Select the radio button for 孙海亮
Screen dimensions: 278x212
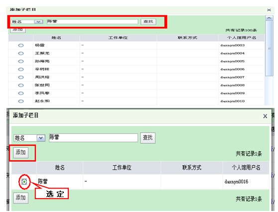coord(21,61)
